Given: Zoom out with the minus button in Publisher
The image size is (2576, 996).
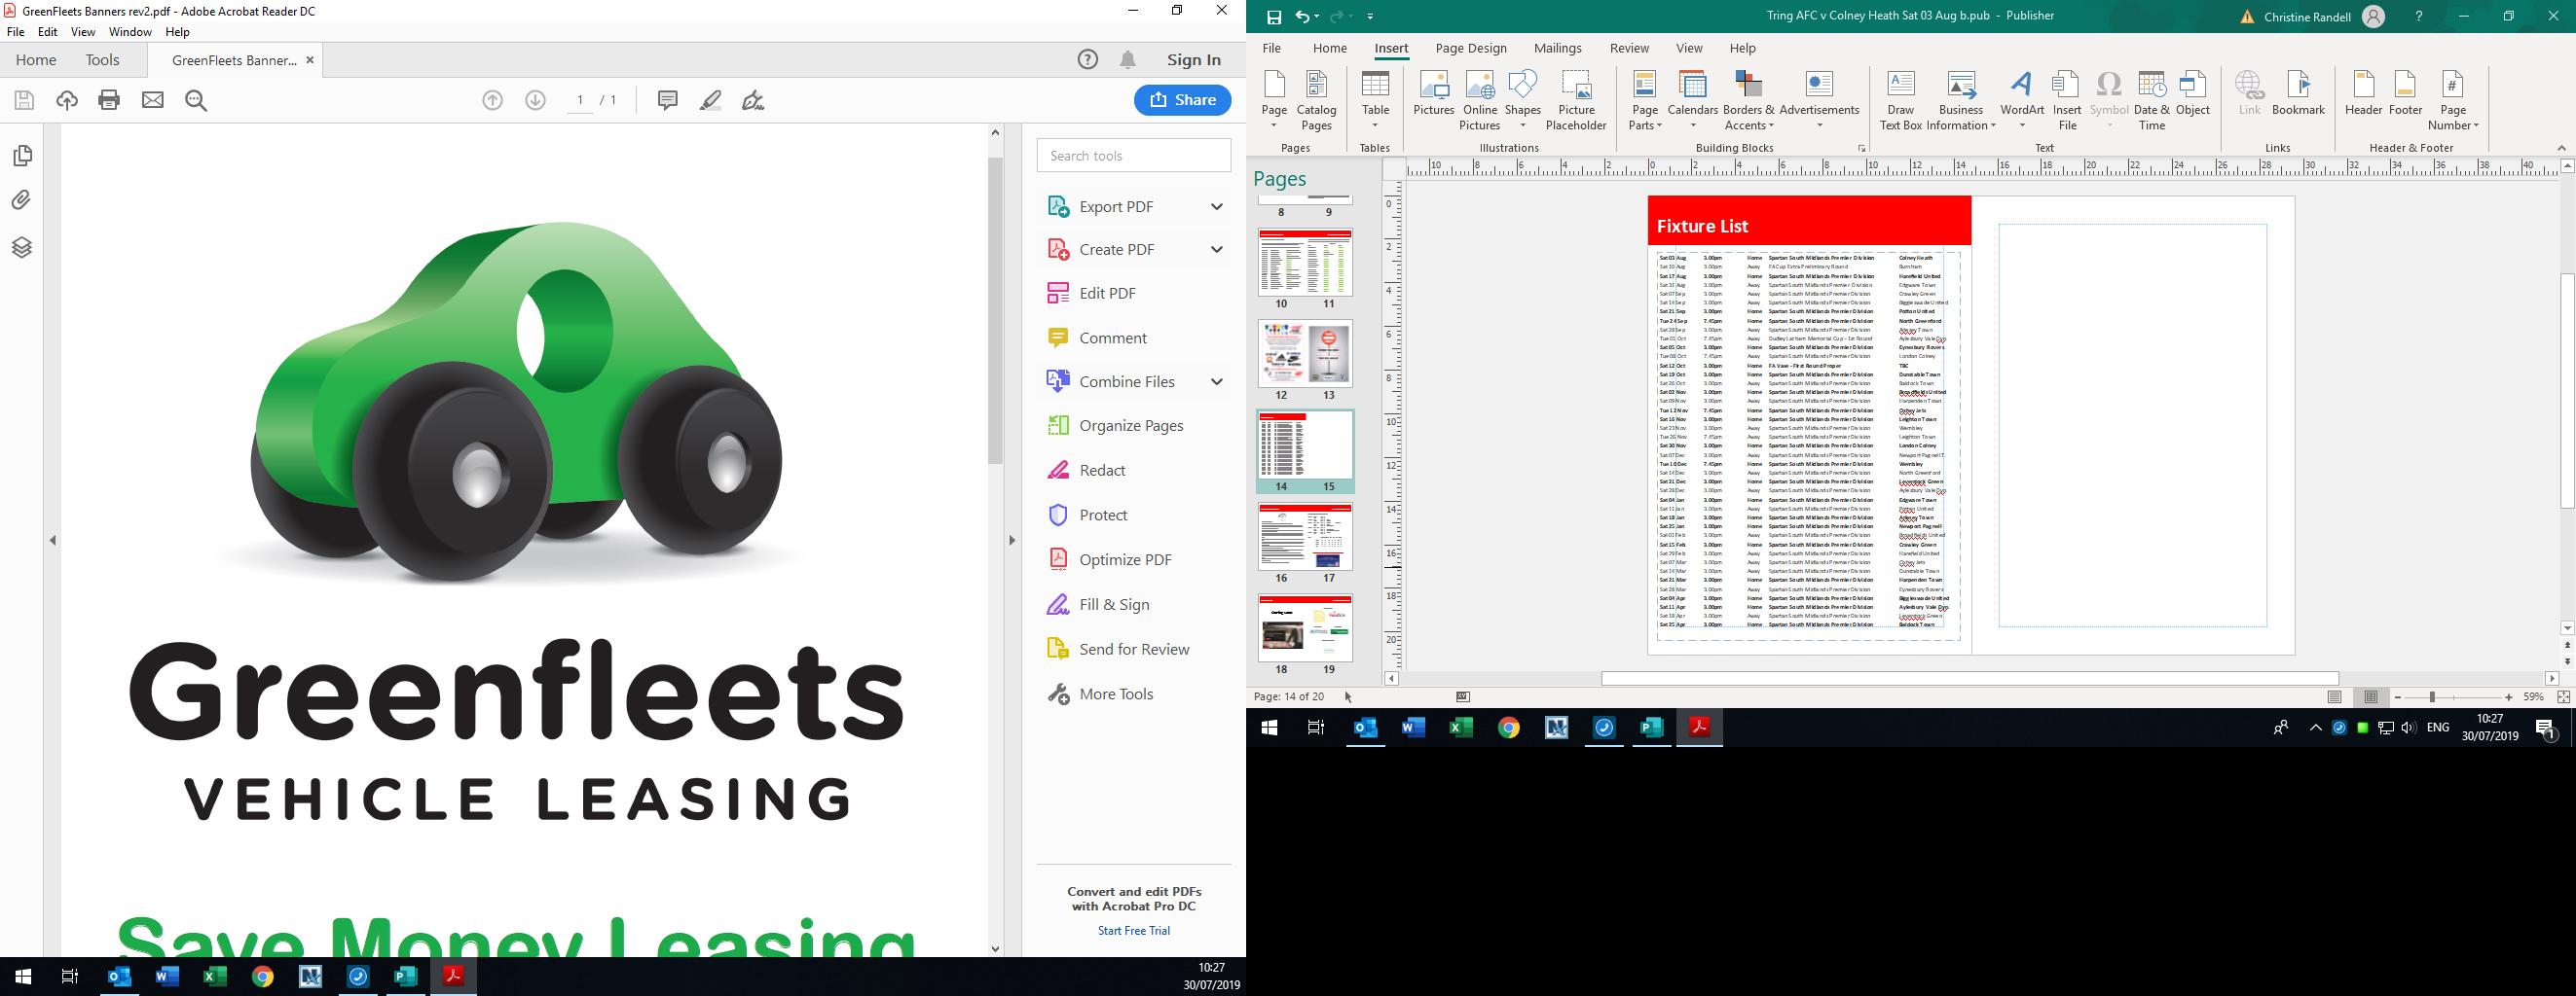Looking at the screenshot, I should (2398, 697).
